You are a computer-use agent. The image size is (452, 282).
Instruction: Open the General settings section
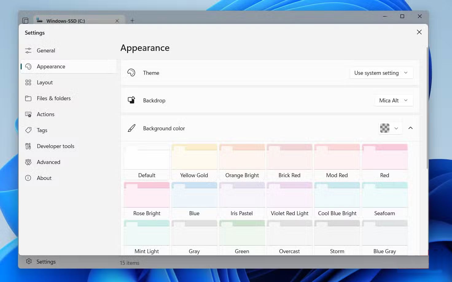coord(46,50)
